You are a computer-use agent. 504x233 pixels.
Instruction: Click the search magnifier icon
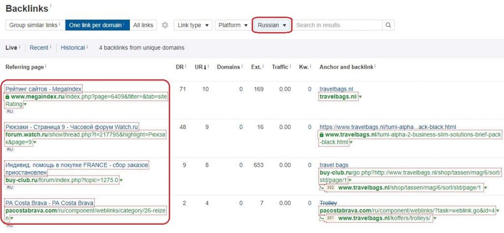[x=388, y=25]
